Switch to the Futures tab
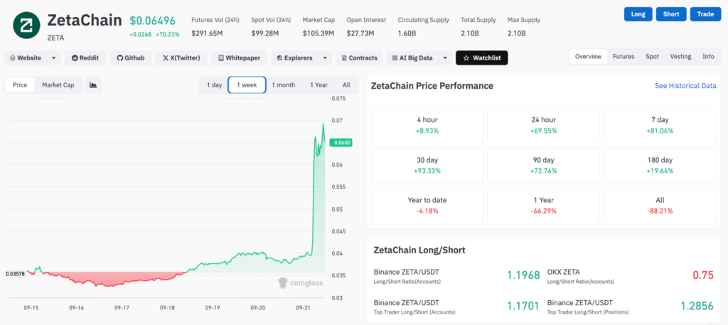728x325 pixels. (623, 57)
